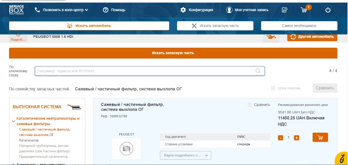Open the call-center dropdown arrow

pos(87,10)
